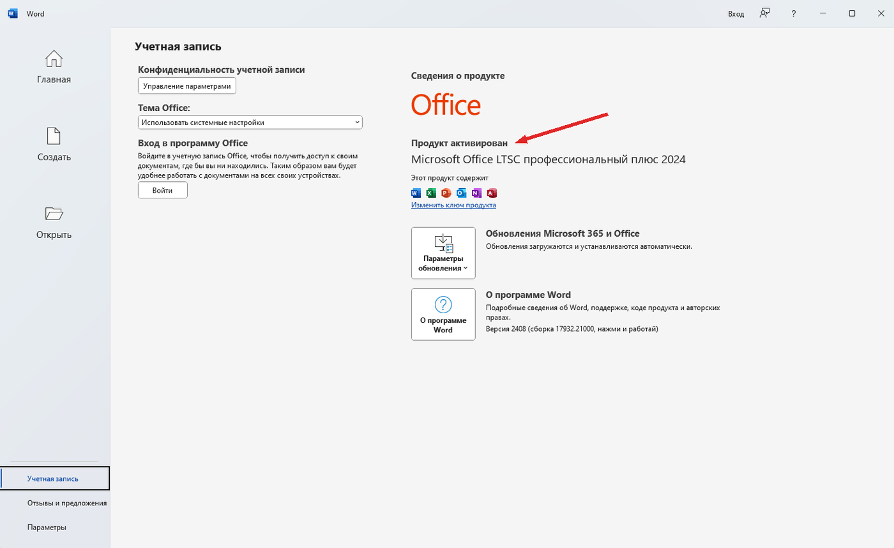Screen dimensions: 894x548
Task: Click Управление параметрами button
Action: click(187, 85)
